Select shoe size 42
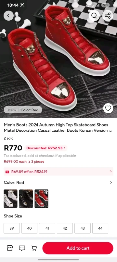Viewport: 117px width, 262px height. [65, 228]
